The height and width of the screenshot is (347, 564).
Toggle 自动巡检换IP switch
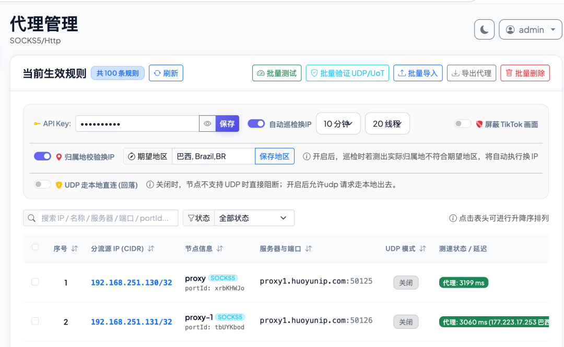pos(256,123)
